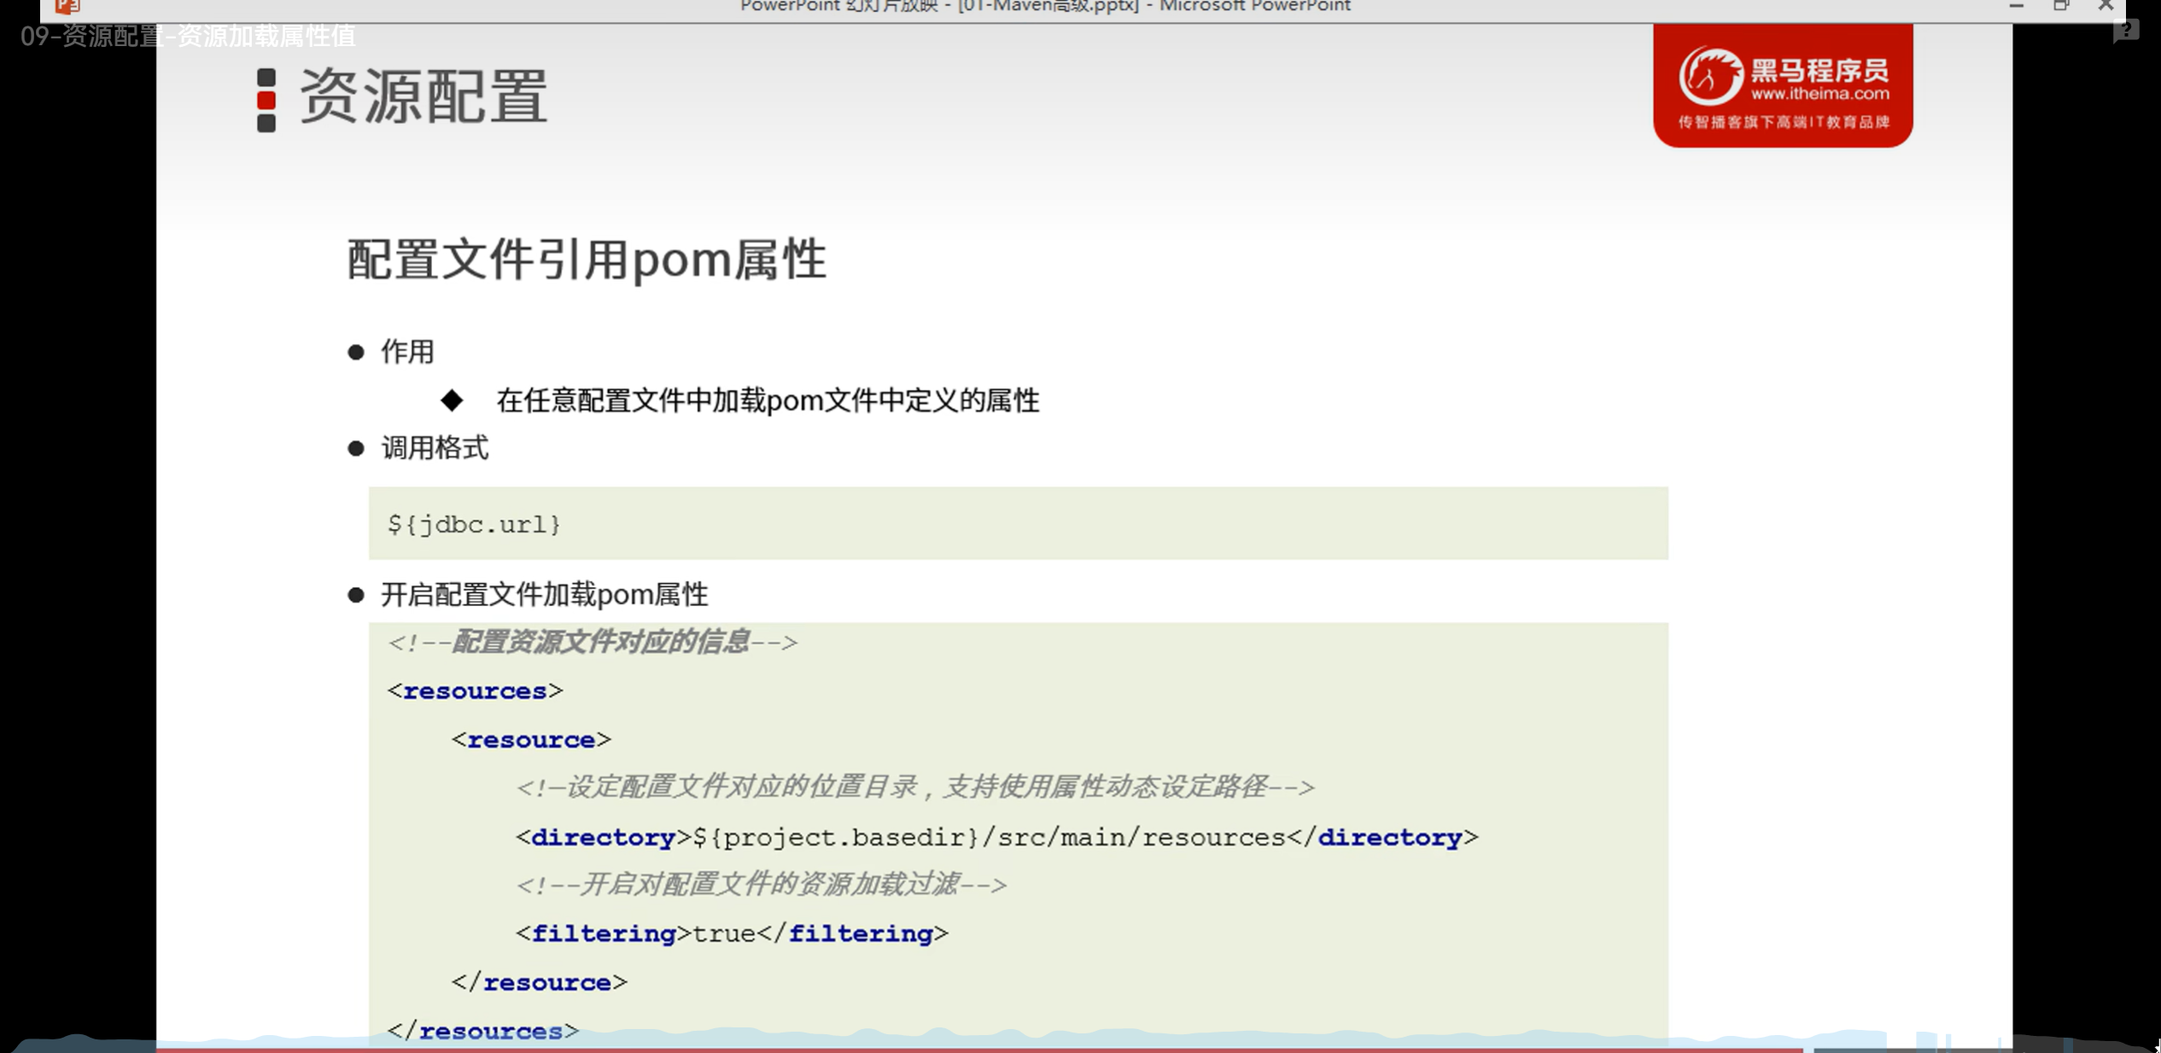Click the video title 09-资源配置-资源加载属性值
The height and width of the screenshot is (1053, 2161).
click(188, 36)
